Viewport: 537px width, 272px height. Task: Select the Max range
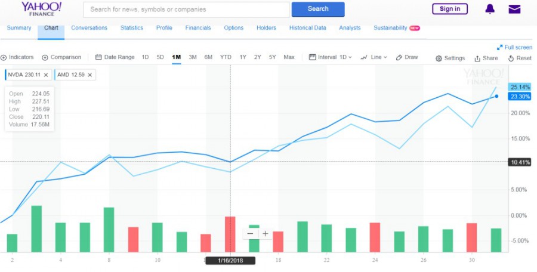[289, 57]
